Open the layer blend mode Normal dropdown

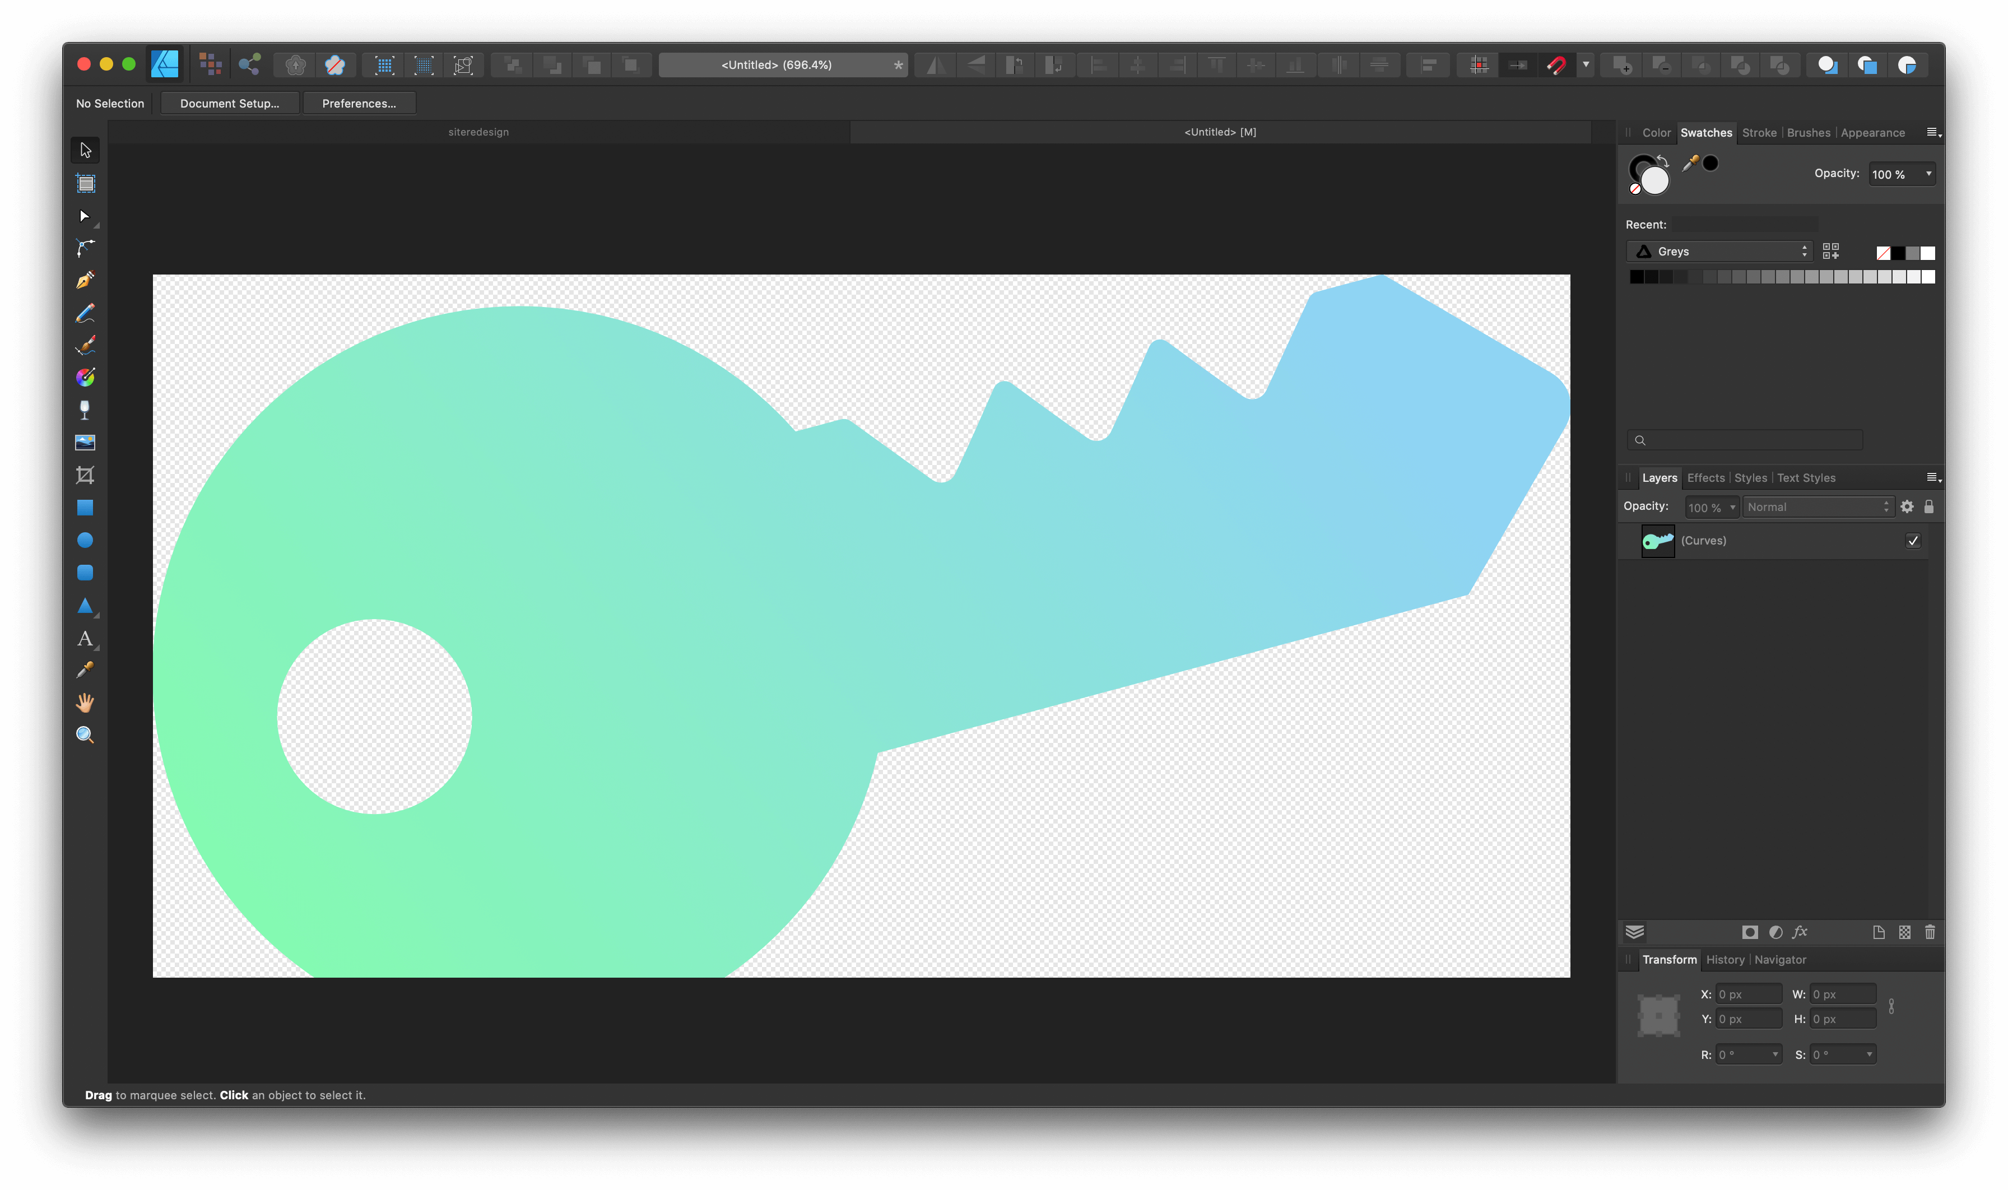(x=1817, y=507)
